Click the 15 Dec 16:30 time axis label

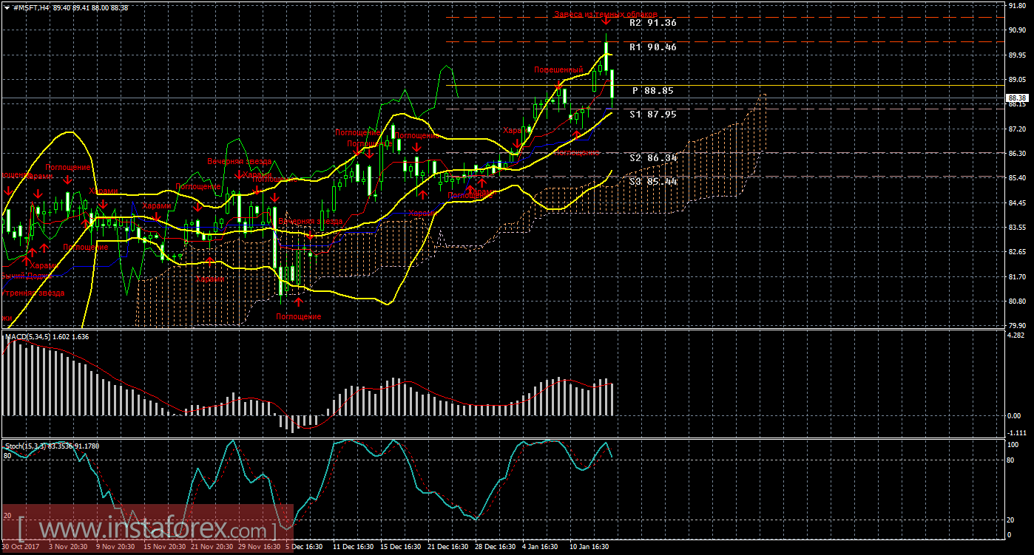pos(400,547)
